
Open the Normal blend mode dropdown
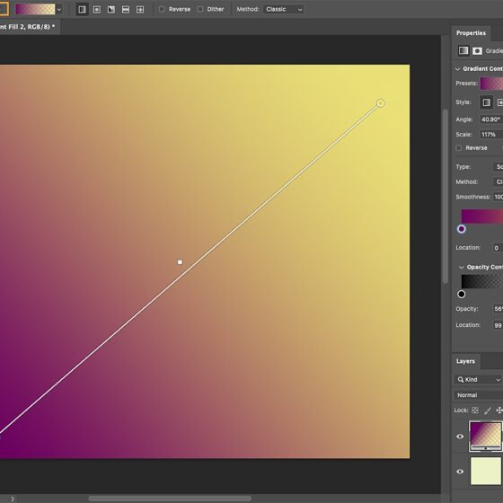(478, 395)
